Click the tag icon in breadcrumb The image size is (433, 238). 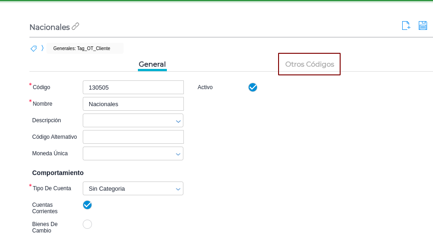point(34,48)
